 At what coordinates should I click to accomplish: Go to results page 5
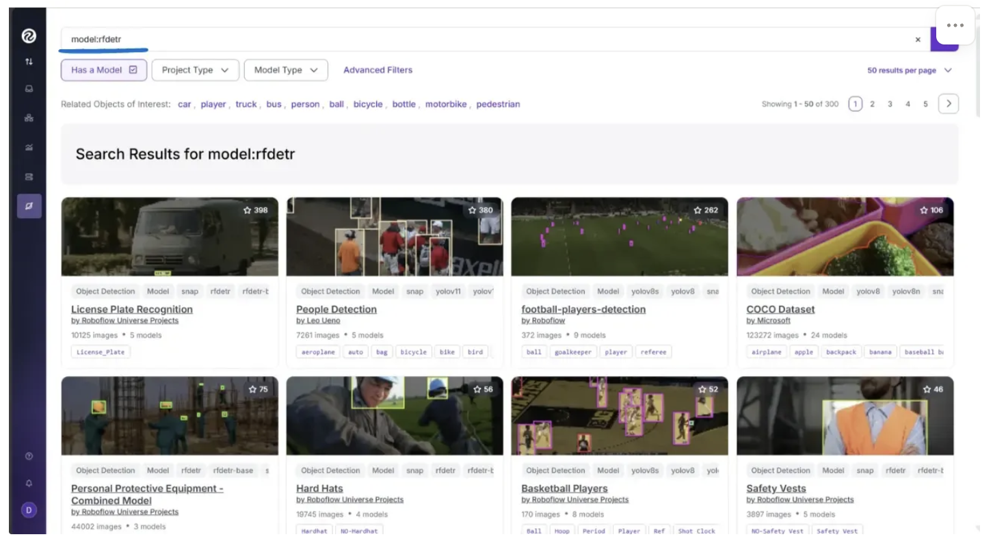925,104
